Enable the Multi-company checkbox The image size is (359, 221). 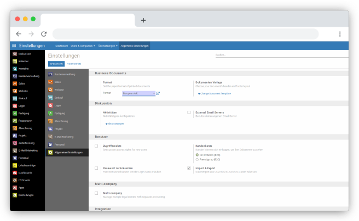click(96, 193)
